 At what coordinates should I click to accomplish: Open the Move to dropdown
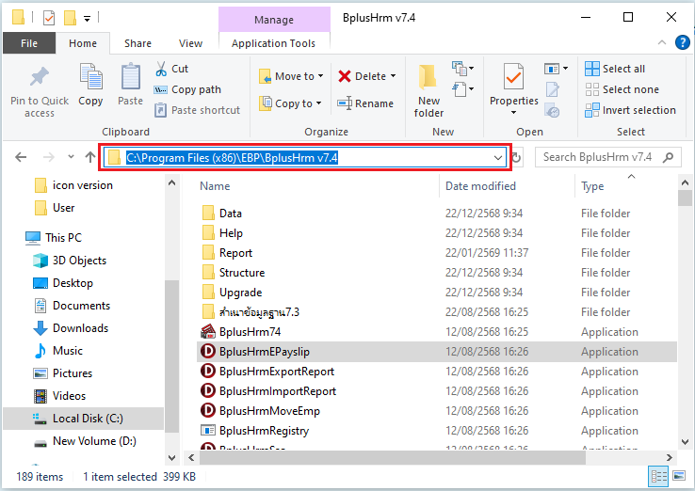[x=288, y=76]
